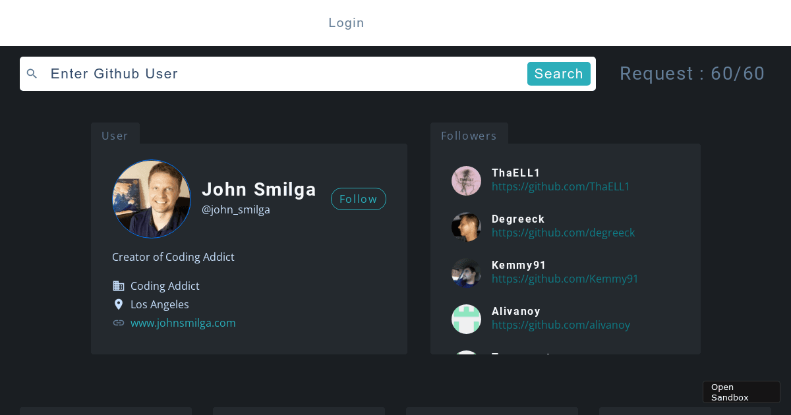Click the Login menu item
The image size is (791, 415).
click(x=346, y=22)
